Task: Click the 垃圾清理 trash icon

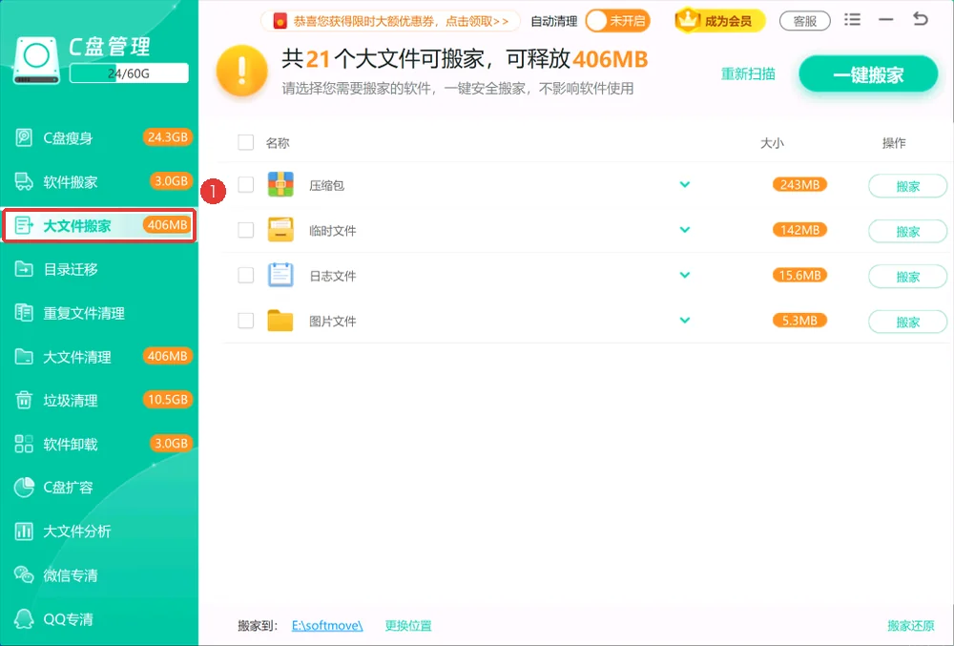Action: click(24, 400)
